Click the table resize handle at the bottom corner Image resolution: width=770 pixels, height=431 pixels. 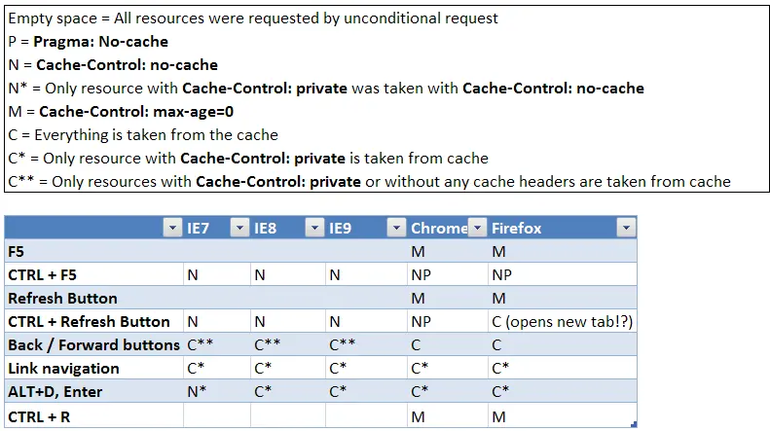tap(634, 424)
